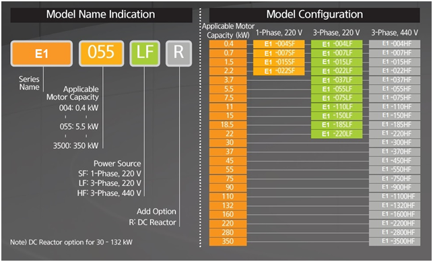Click the DC Reactor option note text

point(71,242)
